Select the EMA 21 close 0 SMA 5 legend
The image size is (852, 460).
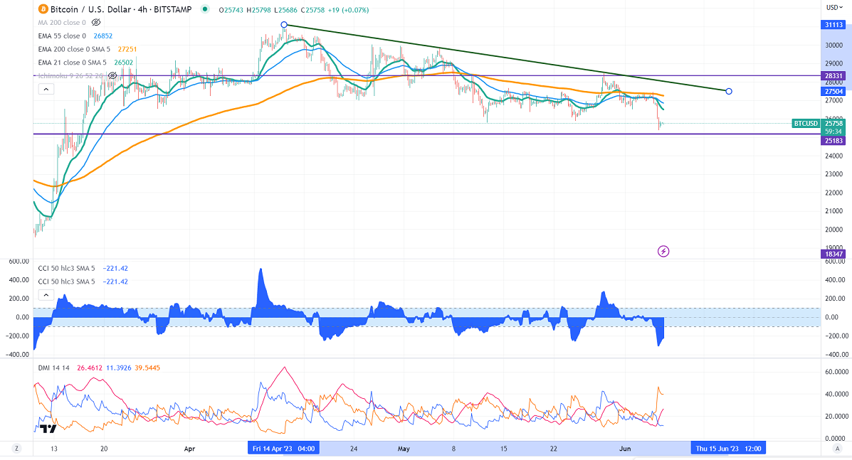pos(73,63)
